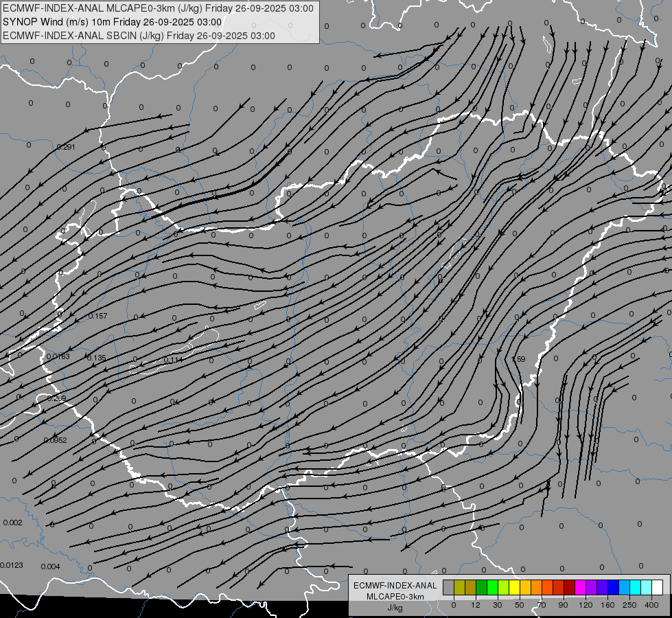Screen dimensions: 672x618
Task: Click the bright yellow legend swatch
Action: tap(514, 587)
